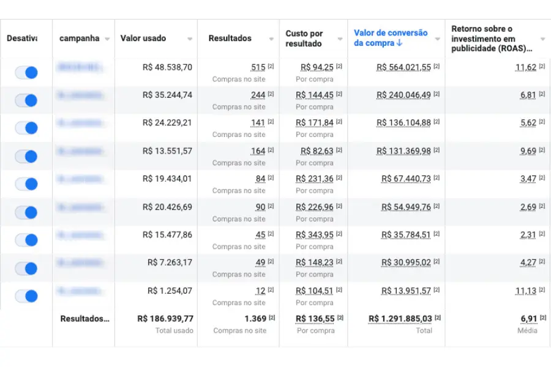Click footnote [2] next to ROAS 11,62

point(542,66)
